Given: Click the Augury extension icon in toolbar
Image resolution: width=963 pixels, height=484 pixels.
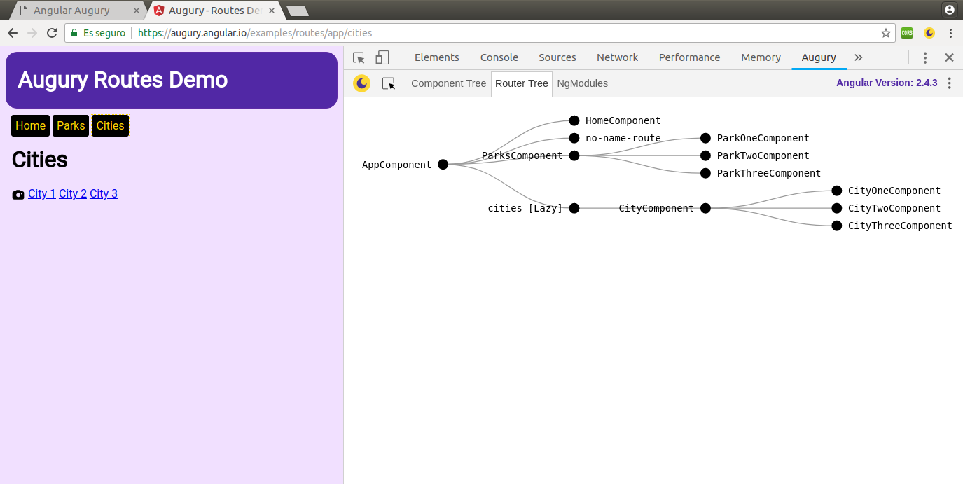Looking at the screenshot, I should pyautogui.click(x=929, y=33).
